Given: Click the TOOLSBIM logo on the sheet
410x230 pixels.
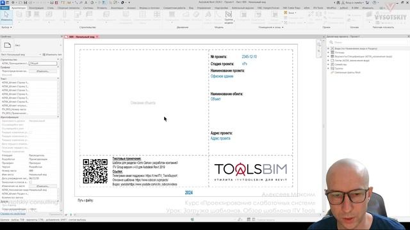Looking at the screenshot, I should [250, 172].
